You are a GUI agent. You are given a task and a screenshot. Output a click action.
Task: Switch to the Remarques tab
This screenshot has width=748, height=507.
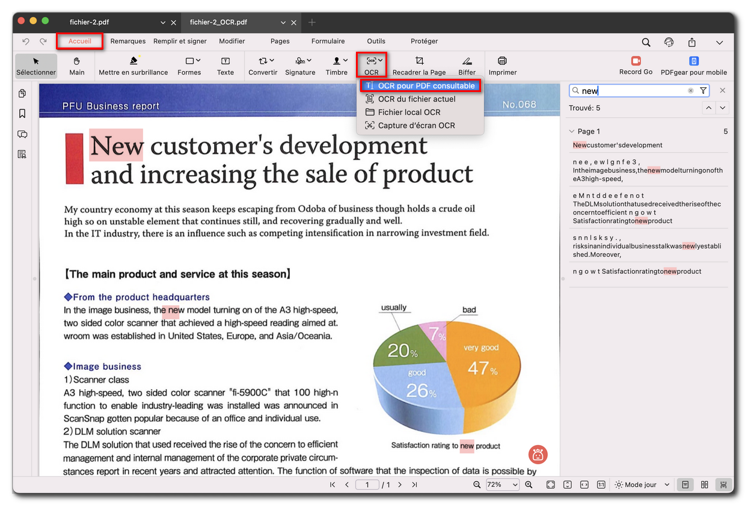point(128,41)
